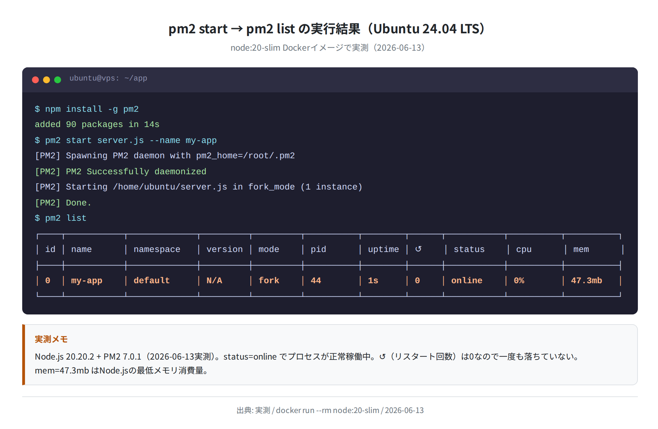Click the 'status' column header

(469, 250)
